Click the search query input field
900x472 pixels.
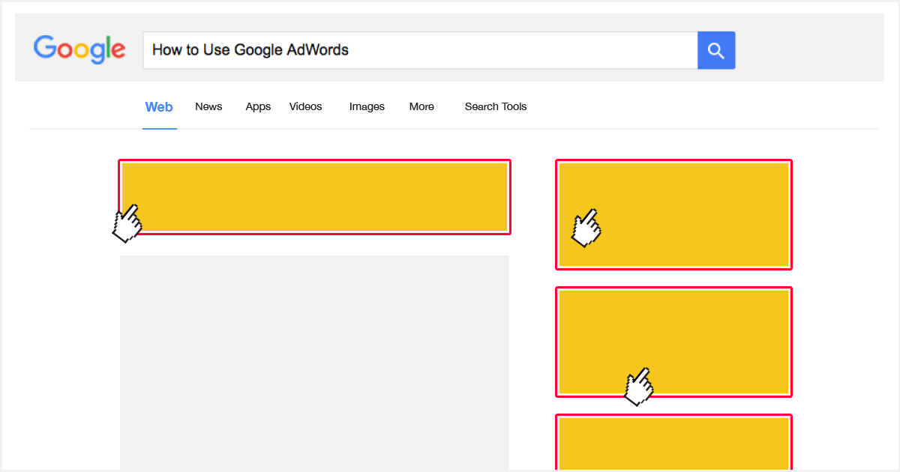coord(420,49)
